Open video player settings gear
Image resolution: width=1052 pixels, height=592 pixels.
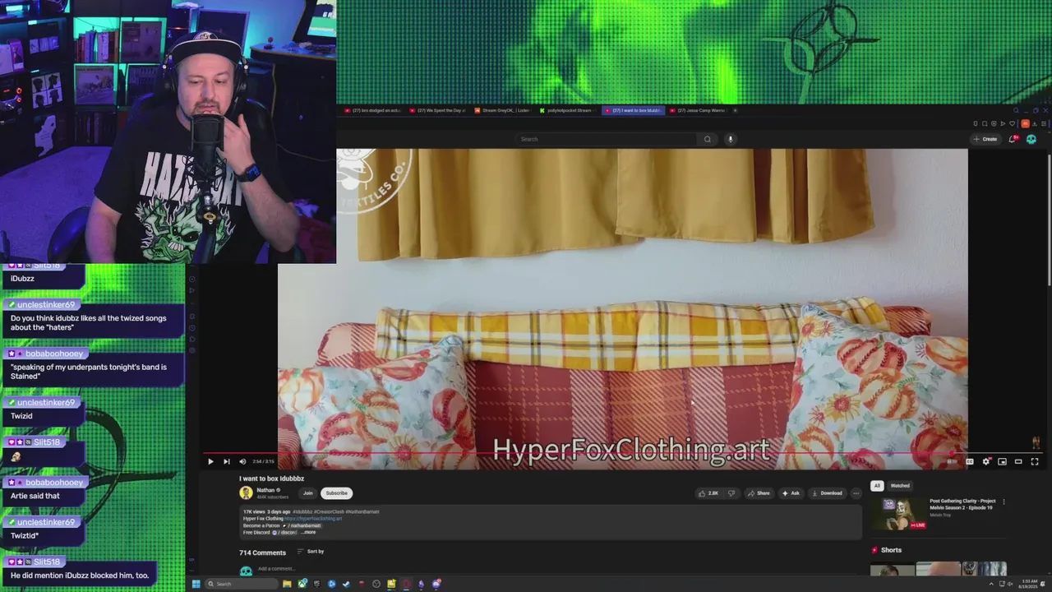click(986, 461)
